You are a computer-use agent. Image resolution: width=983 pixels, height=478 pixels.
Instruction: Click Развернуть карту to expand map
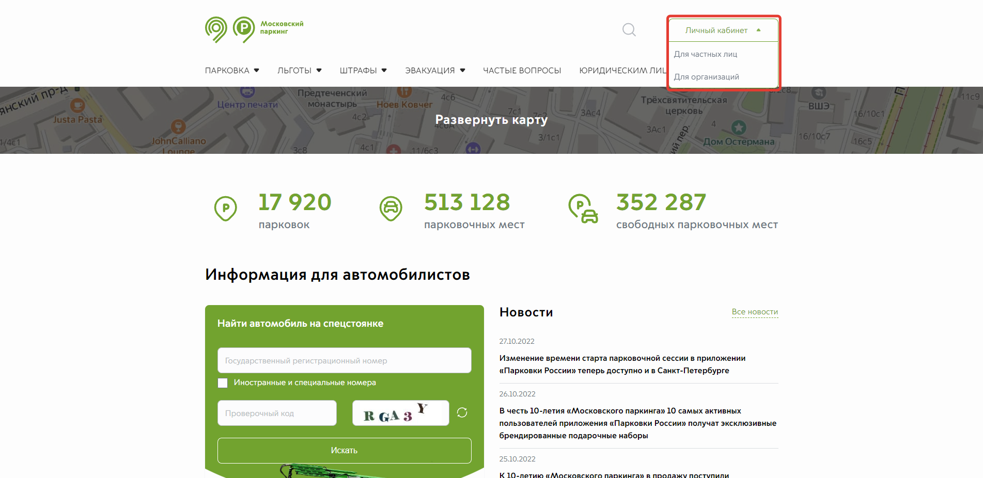tap(491, 120)
